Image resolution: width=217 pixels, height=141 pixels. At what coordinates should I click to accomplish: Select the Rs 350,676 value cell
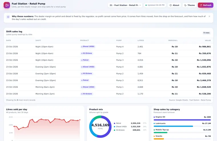pos(205,53)
